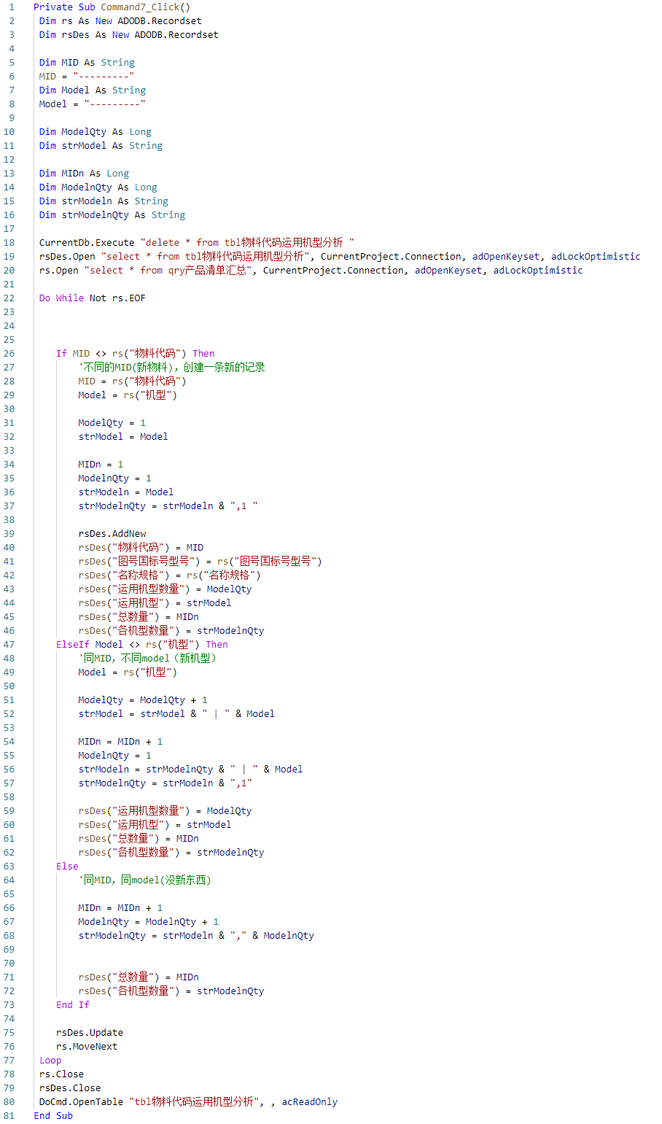662x1124 pixels.
Task: Click the "End If" statement
Action: [x=73, y=1005]
